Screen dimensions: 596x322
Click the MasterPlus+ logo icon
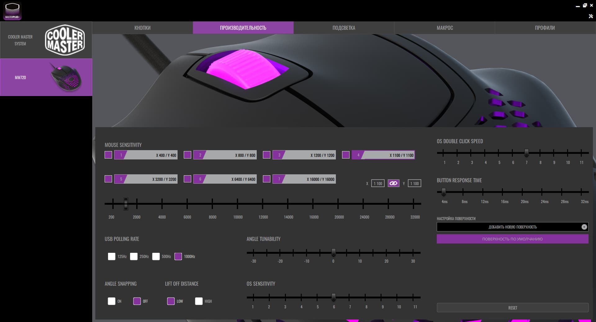coord(12,11)
